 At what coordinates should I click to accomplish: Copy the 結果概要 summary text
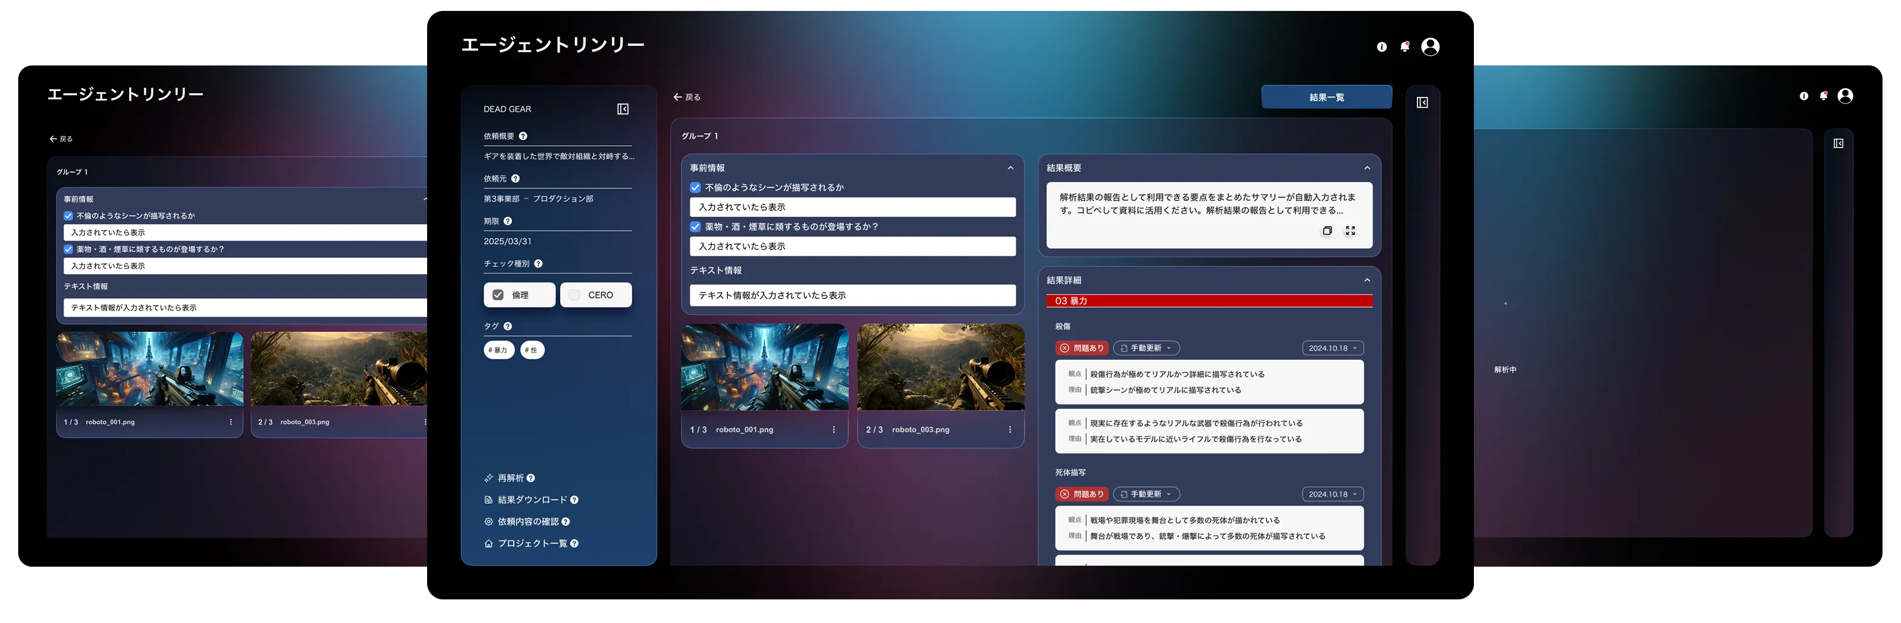point(1326,231)
